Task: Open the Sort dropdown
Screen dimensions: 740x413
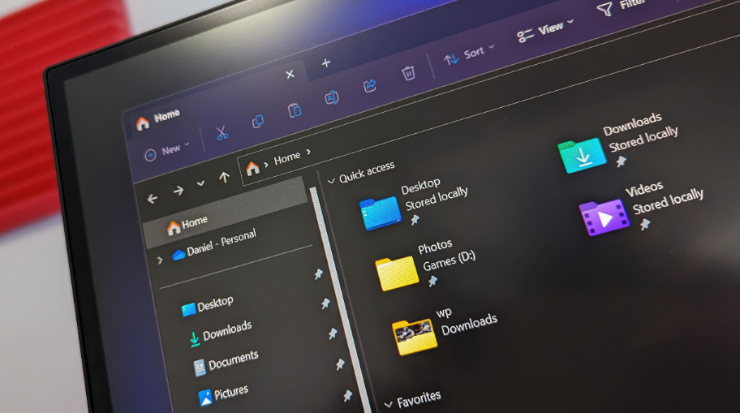Action: point(469,54)
